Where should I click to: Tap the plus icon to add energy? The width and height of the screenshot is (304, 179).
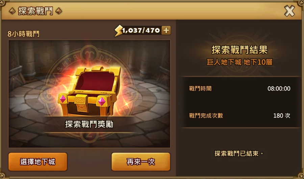coord(166,30)
